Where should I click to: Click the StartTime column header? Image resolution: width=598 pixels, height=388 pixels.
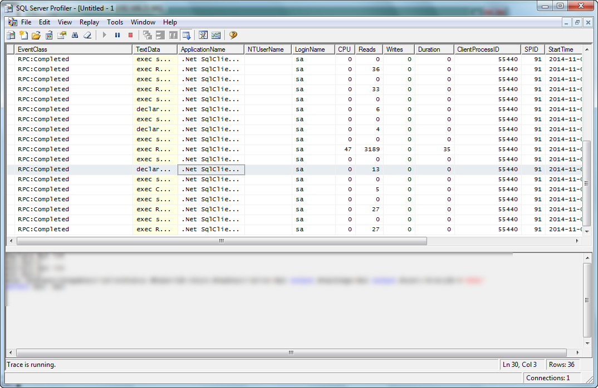pos(563,49)
